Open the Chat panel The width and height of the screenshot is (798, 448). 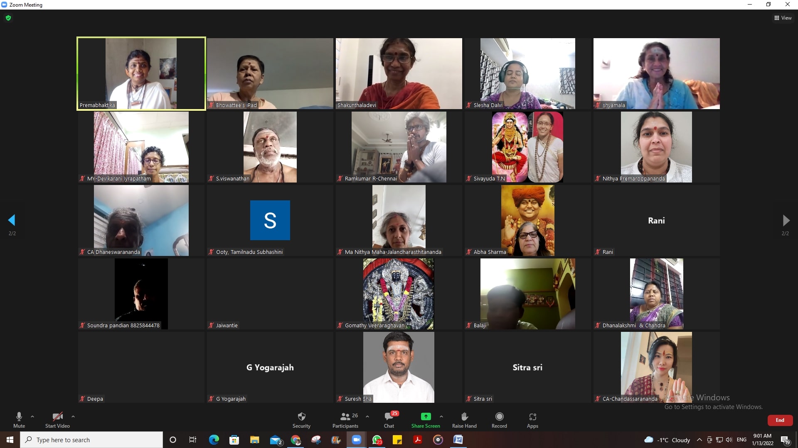pos(389,417)
